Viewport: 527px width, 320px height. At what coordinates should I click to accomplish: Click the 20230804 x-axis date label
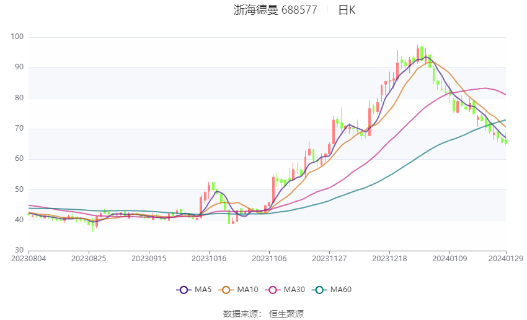(x=29, y=259)
